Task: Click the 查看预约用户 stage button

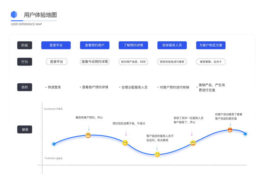Action: click(x=95, y=45)
